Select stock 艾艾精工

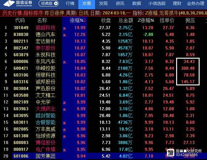(45, 95)
